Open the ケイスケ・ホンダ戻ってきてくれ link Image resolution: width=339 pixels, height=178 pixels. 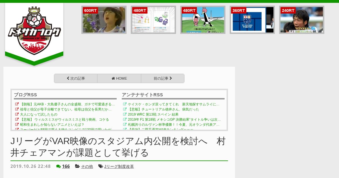coord(174,104)
